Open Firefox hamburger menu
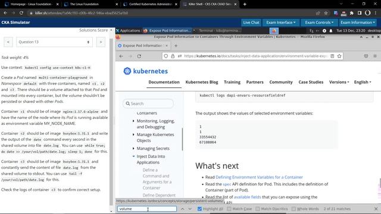The width and height of the screenshot is (381, 214). (375, 56)
